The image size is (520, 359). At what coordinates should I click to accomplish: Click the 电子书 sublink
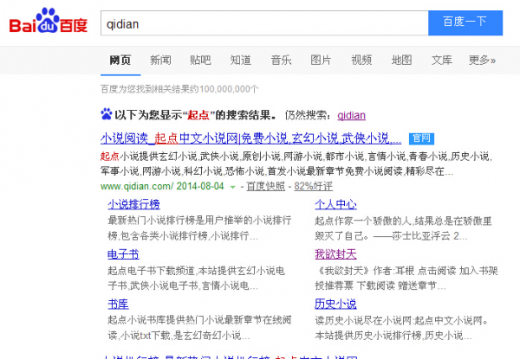point(122,254)
